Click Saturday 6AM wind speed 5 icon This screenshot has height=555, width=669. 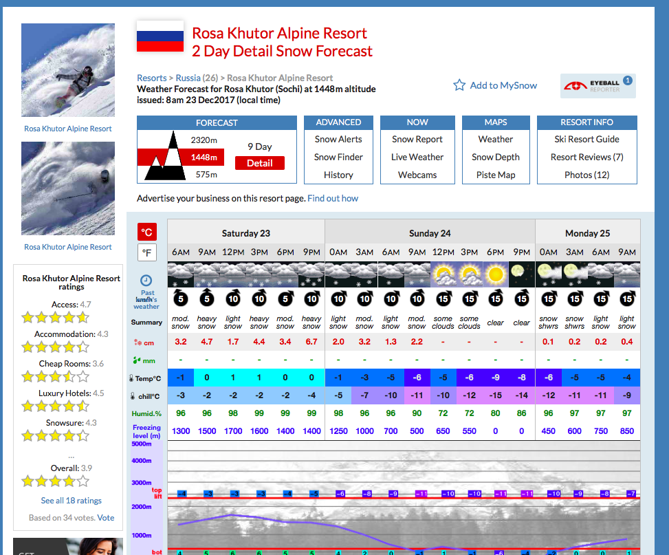(x=181, y=298)
